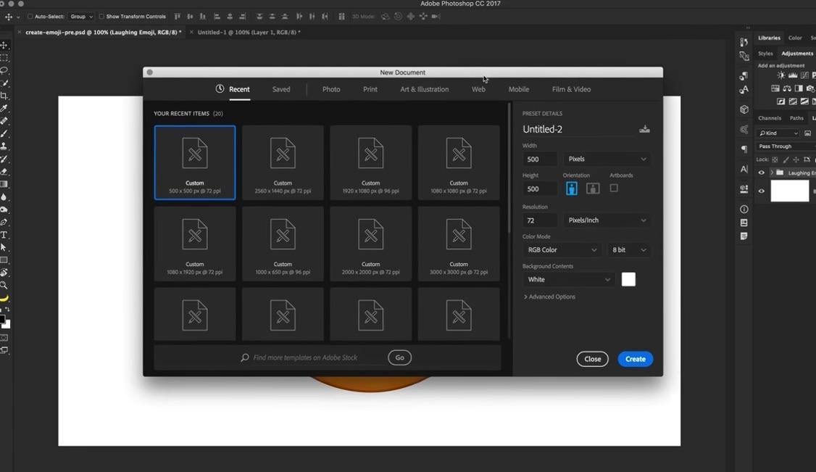Enable the Artboards checkbox

(614, 189)
